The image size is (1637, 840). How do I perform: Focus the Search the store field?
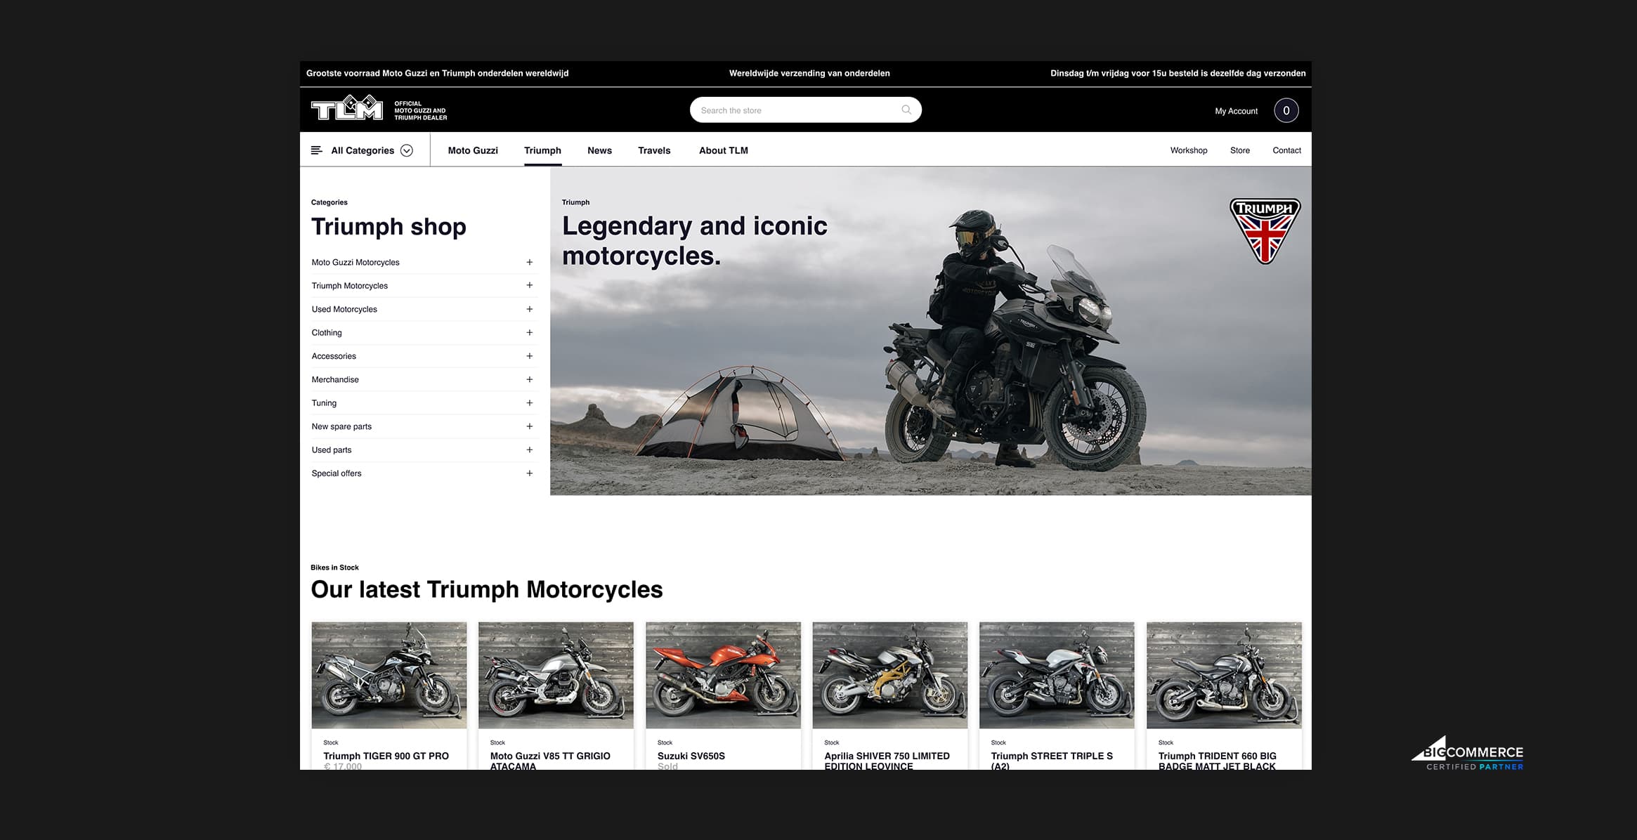point(794,110)
